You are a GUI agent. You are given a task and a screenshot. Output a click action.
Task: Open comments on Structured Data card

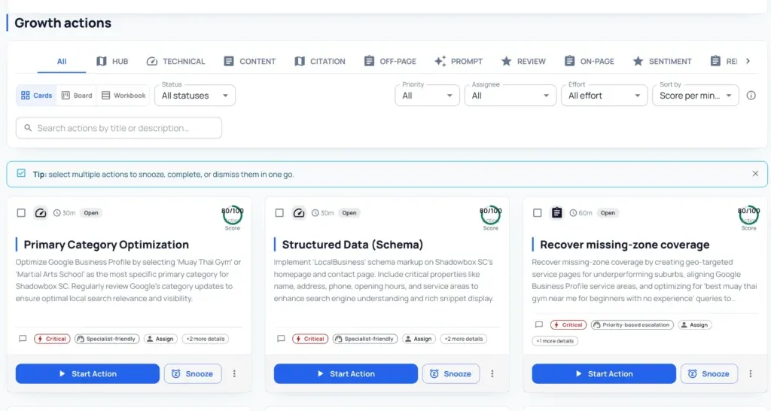click(x=281, y=339)
